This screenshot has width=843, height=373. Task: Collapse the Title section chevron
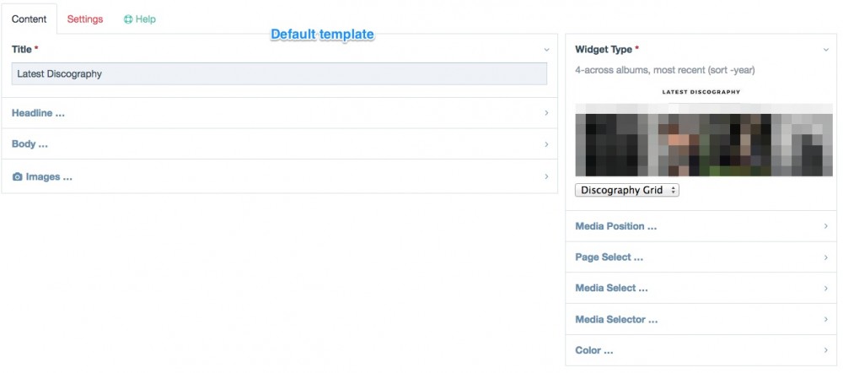click(x=546, y=50)
